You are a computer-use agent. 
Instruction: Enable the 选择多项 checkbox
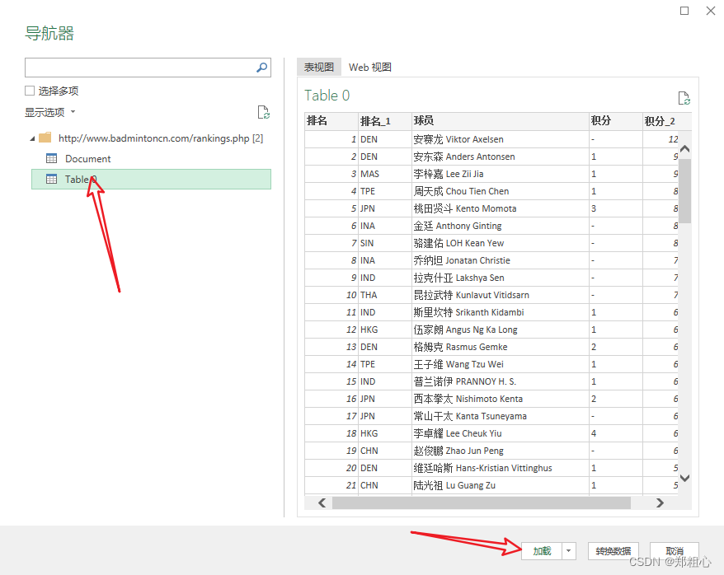(28, 91)
